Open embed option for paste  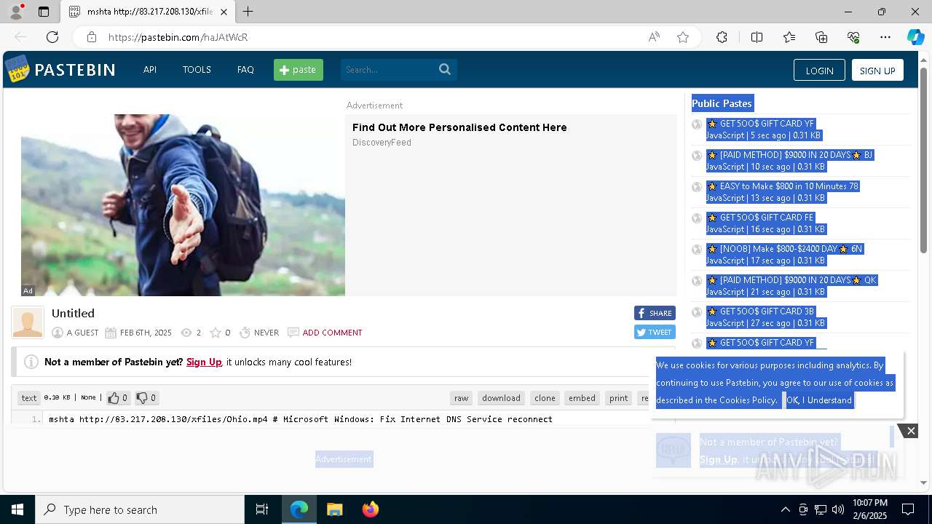(x=582, y=398)
